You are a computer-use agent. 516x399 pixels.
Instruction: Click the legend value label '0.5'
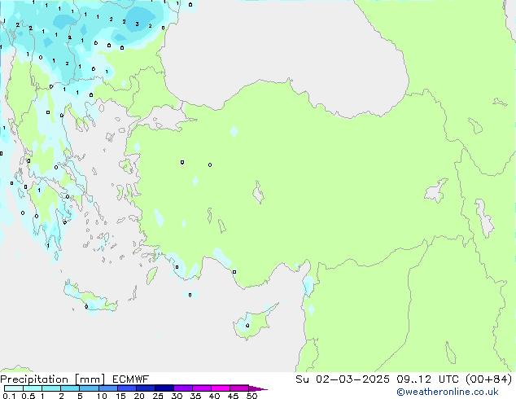[28, 396]
